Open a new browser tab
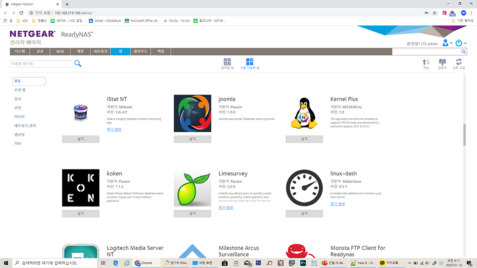 click(67, 4)
